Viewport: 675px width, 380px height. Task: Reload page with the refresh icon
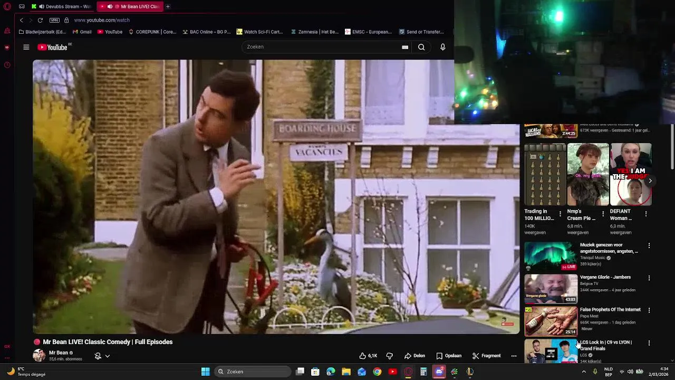[x=40, y=20]
